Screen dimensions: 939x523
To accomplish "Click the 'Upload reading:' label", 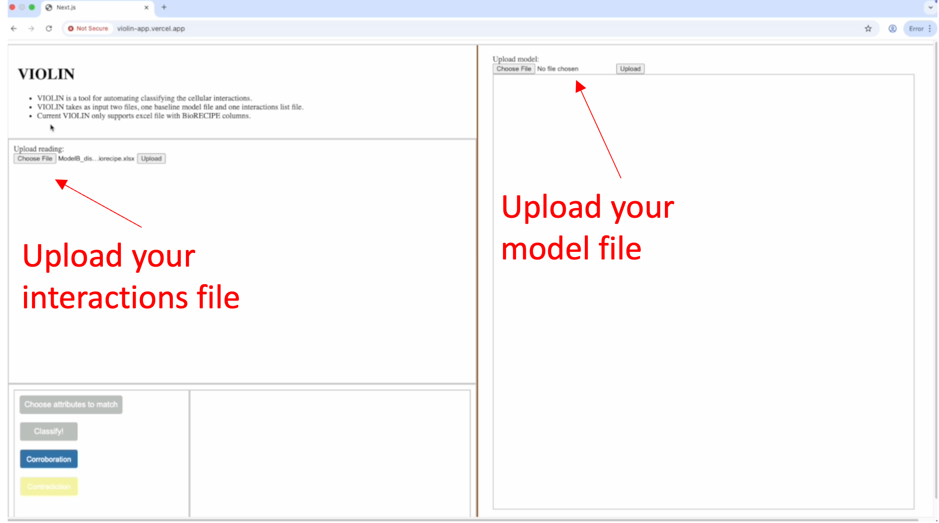I will 39,149.
